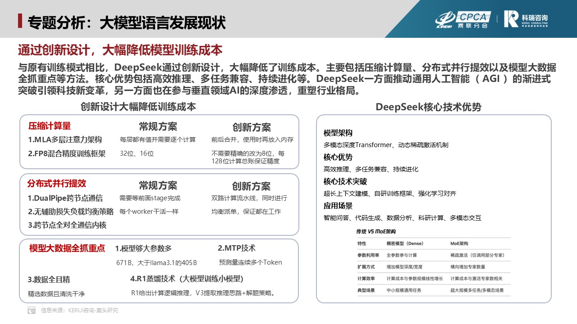Click the text 2.MTP技术
This screenshot has width=577, height=324.
[x=237, y=248]
